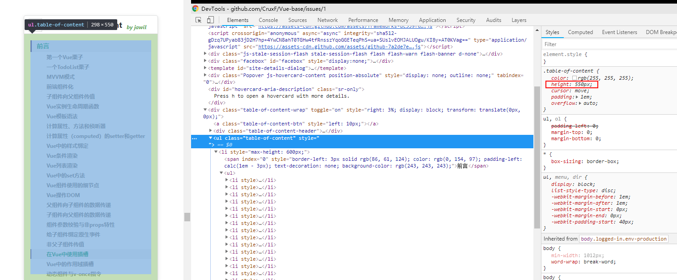This screenshot has width=677, height=280.
Task: Open the Performance tab
Action: tap(363, 20)
